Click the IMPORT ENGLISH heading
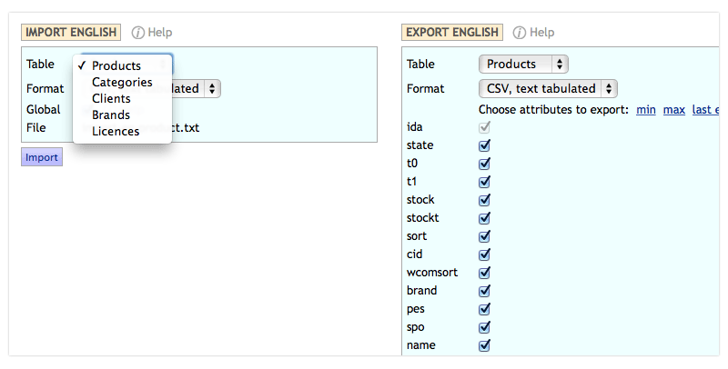Screen dimensions: 728x369 71,33
